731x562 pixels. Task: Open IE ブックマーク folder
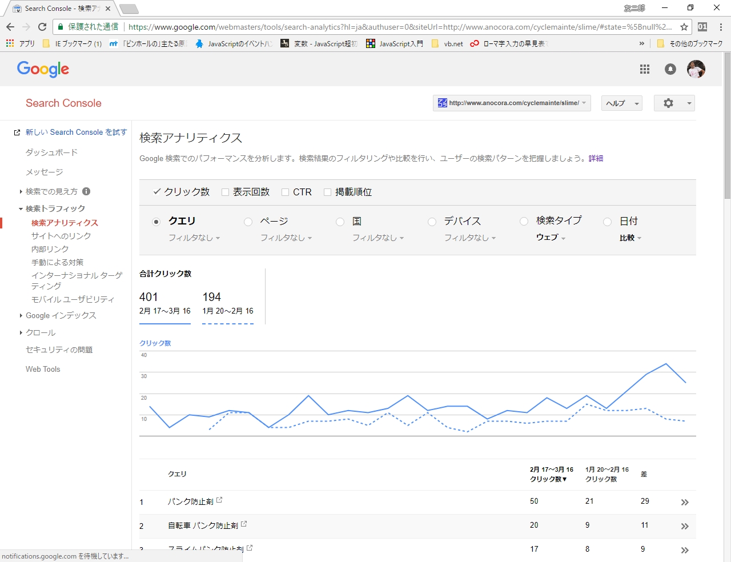point(73,43)
